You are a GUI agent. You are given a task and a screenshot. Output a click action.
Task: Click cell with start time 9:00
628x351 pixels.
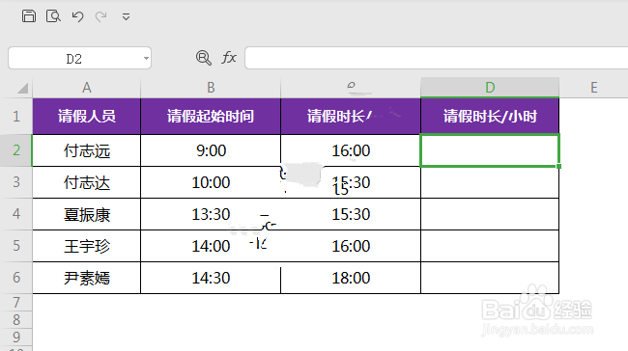211,150
